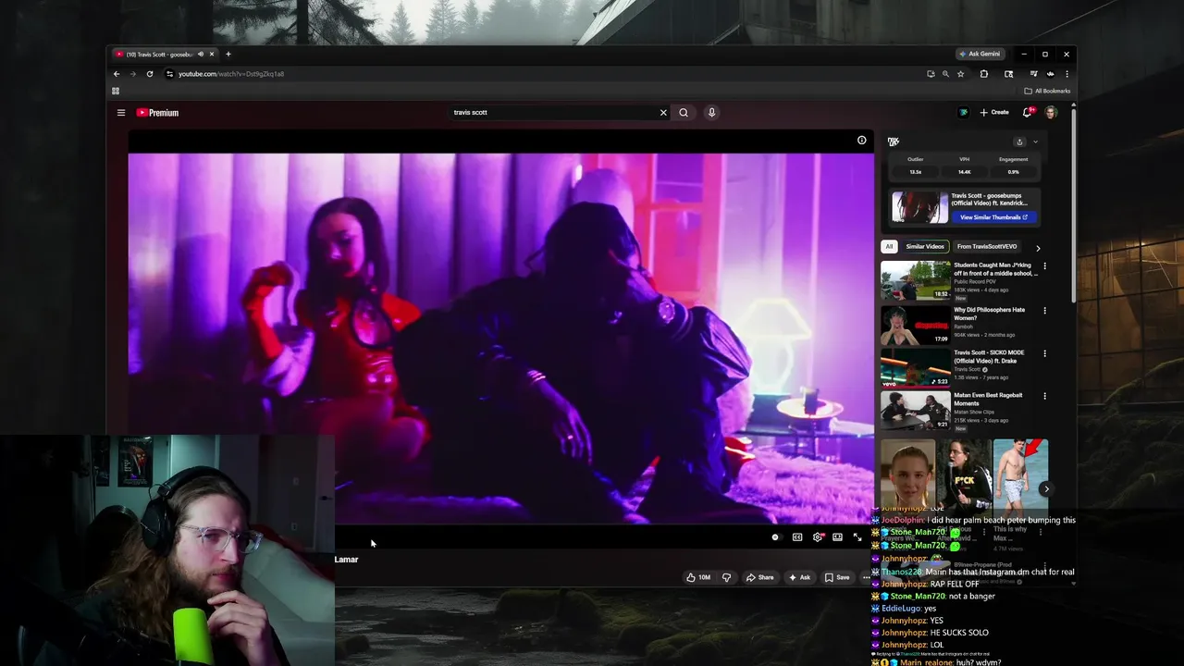Open Matan Even Best Ragebait thumbnail
The height and width of the screenshot is (666, 1184).
(916, 410)
